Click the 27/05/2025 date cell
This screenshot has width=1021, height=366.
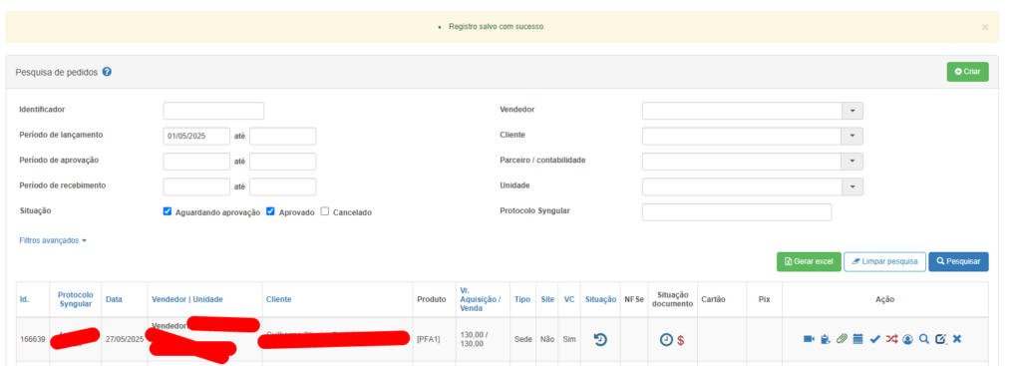tap(125, 339)
